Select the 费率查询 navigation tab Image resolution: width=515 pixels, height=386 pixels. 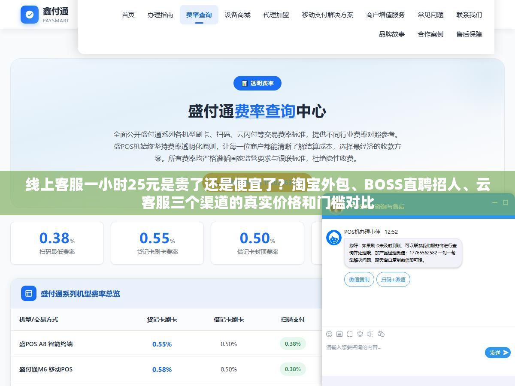(199, 15)
